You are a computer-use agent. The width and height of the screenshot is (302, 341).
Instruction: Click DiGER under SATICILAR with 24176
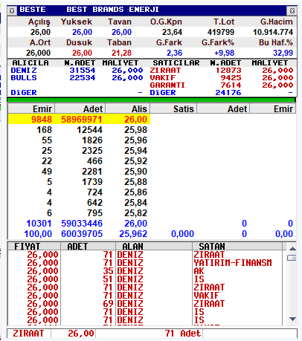tap(163, 93)
